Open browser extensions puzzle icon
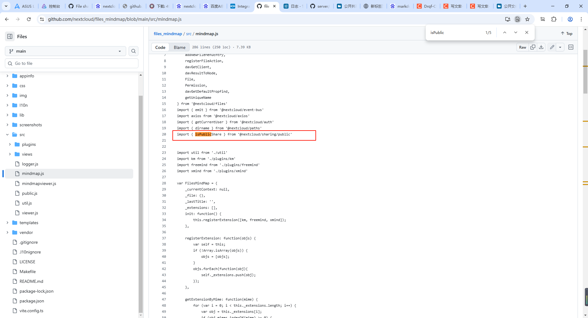This screenshot has height=318, width=588. click(554, 19)
